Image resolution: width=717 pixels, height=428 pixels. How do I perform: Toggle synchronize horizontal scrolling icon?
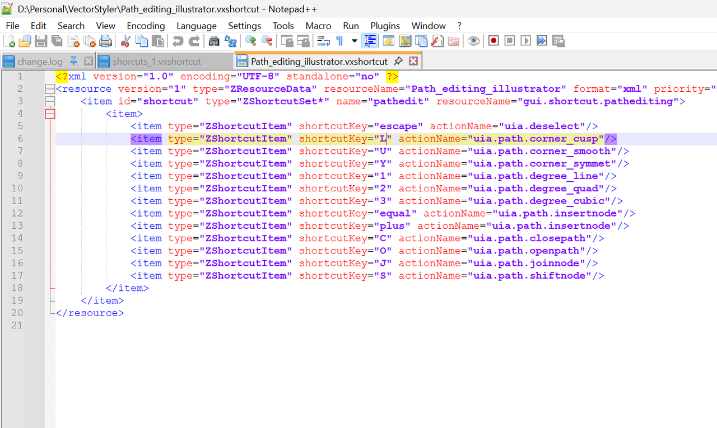(x=303, y=41)
